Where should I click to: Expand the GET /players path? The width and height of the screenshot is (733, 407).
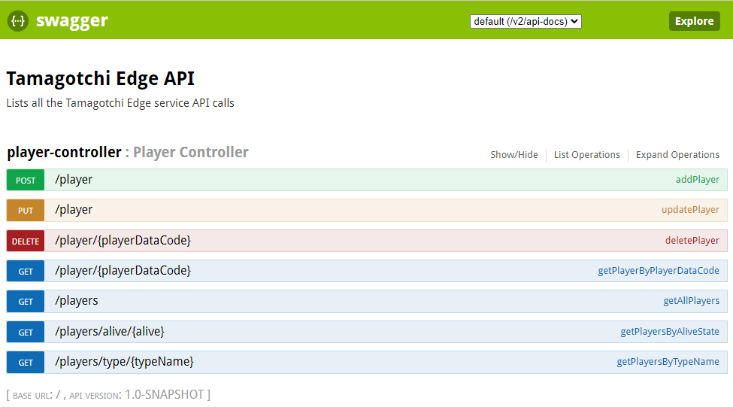[77, 301]
